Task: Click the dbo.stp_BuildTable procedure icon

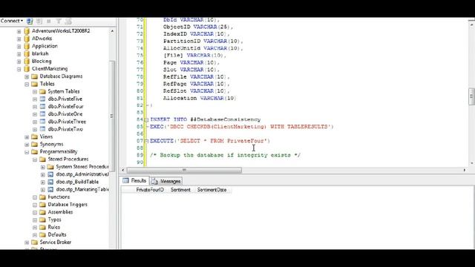Action: click(x=50, y=182)
